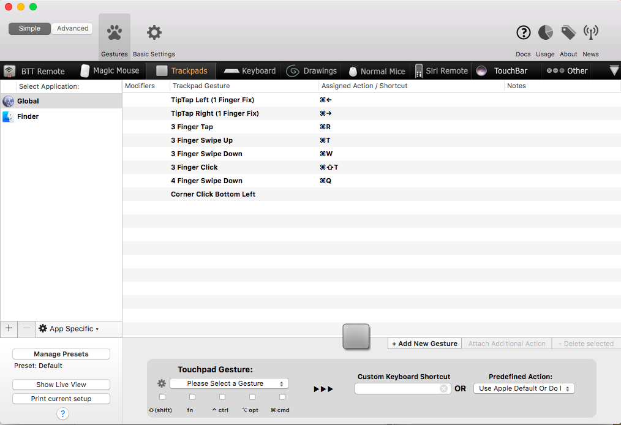Viewport: 621px width, 425px height.
Task: Click the ⌘R shortcut cell
Action: tap(325, 127)
